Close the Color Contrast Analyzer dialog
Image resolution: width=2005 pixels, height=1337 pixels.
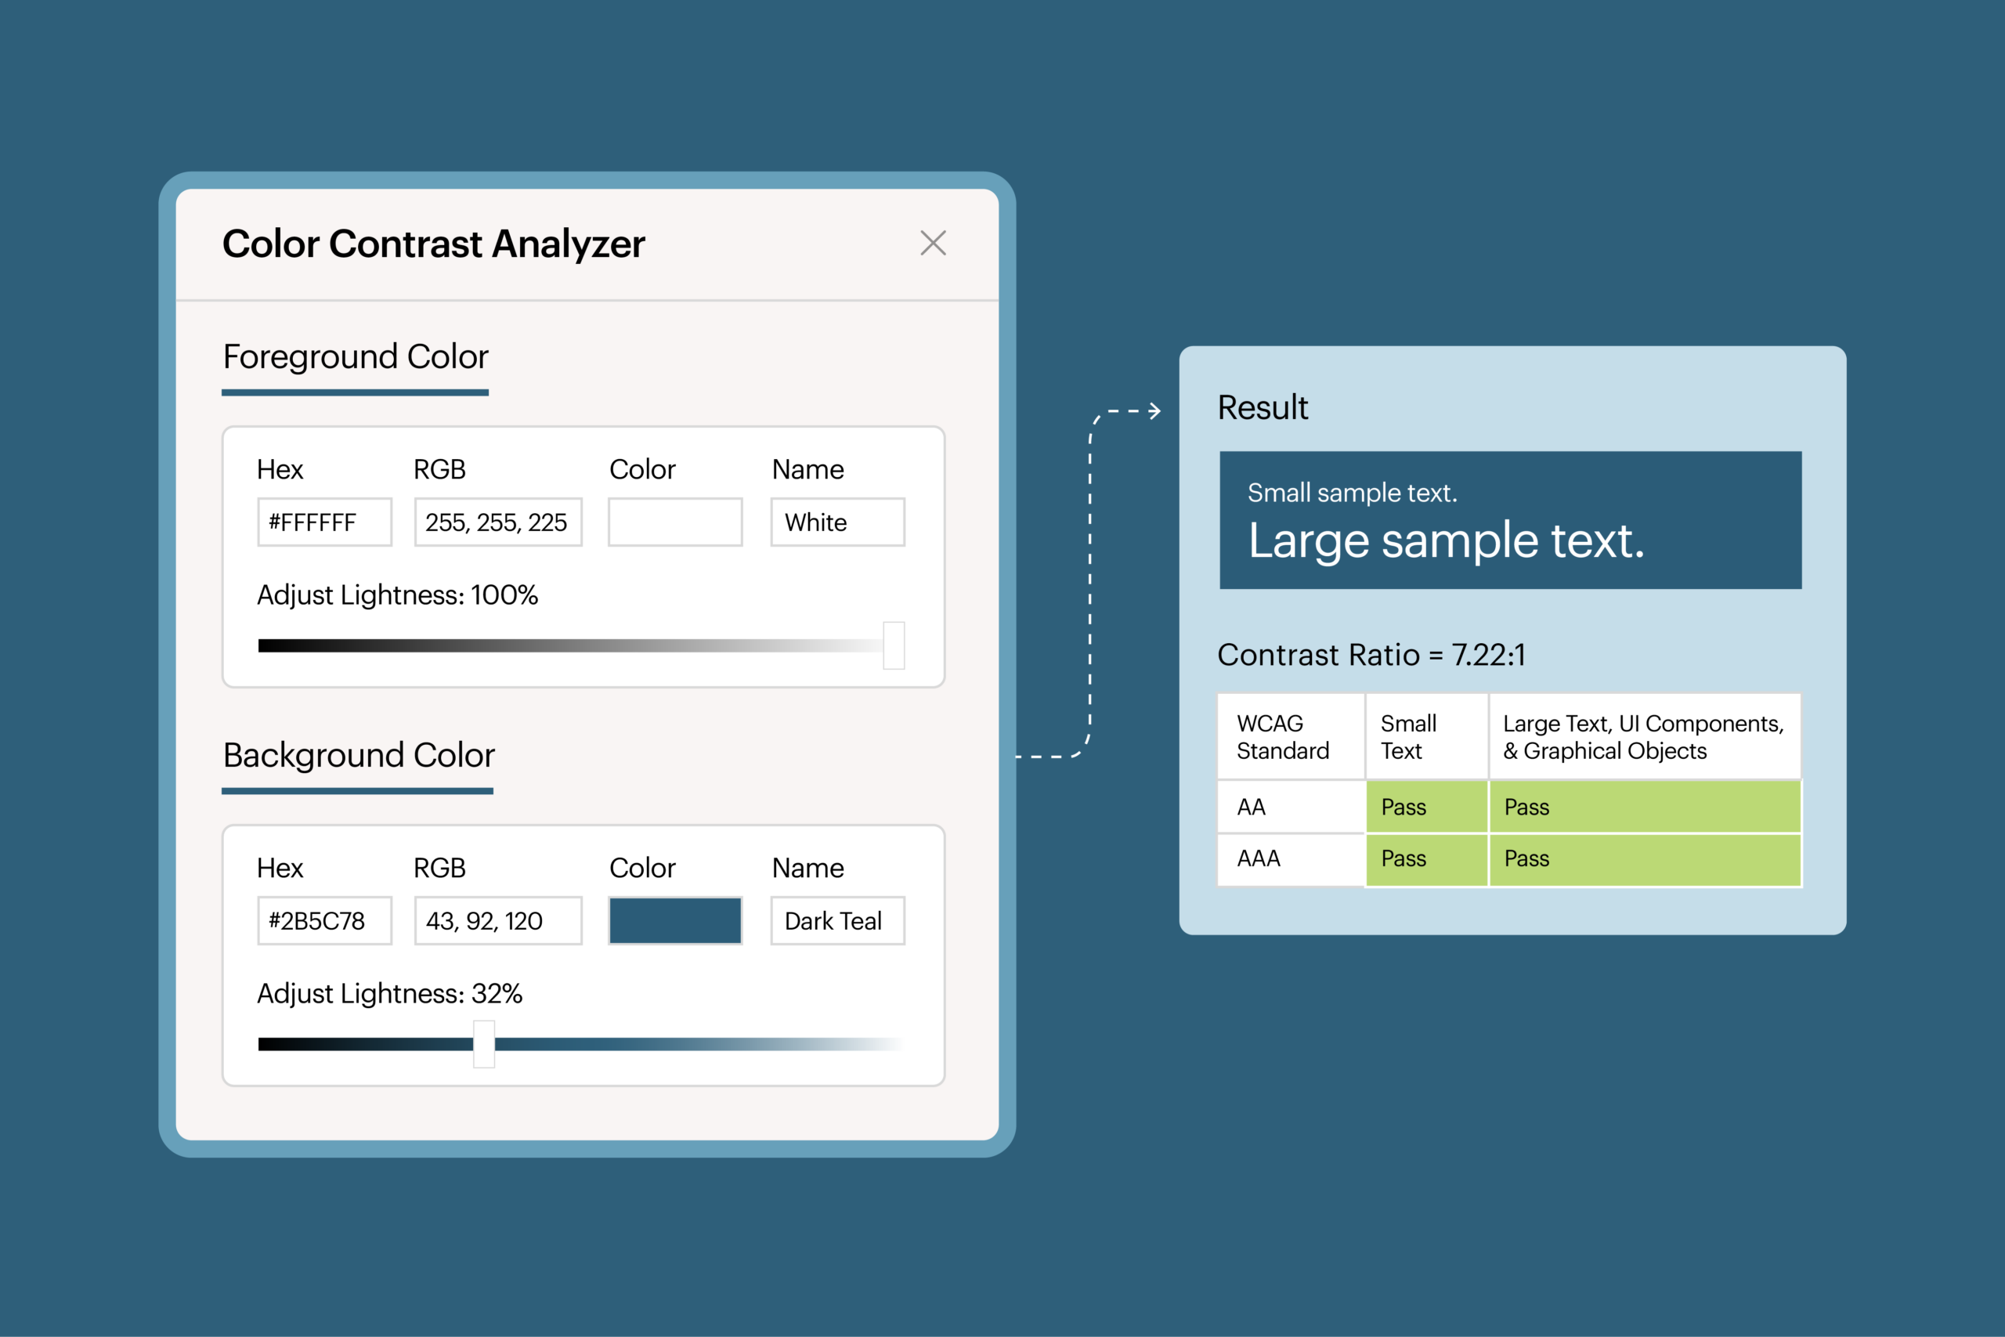pyautogui.click(x=934, y=243)
